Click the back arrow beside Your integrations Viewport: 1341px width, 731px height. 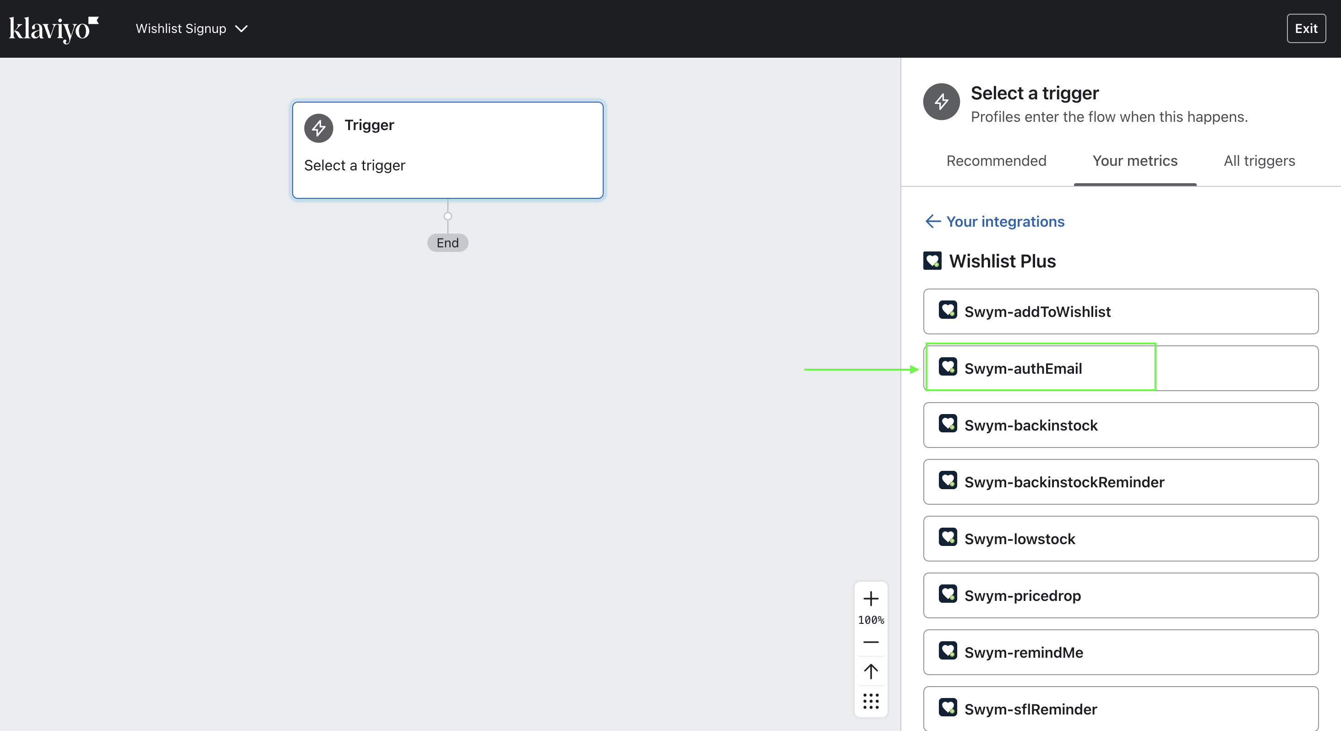click(x=933, y=221)
